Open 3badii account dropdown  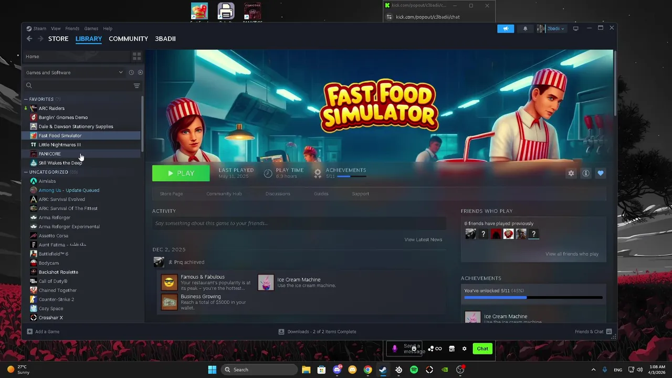pos(551,29)
